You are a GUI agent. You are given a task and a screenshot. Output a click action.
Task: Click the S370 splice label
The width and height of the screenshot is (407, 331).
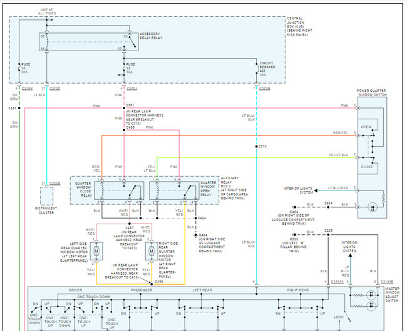pyautogui.click(x=262, y=147)
